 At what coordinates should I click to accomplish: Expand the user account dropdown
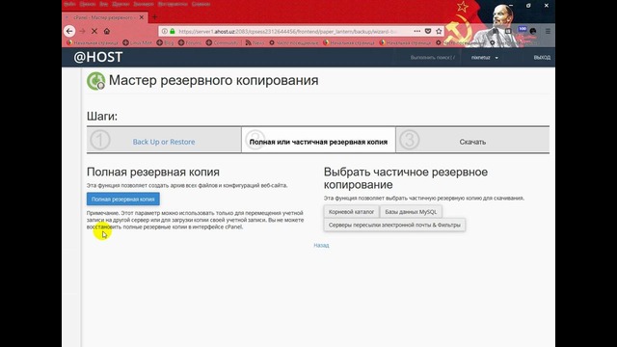pos(485,58)
